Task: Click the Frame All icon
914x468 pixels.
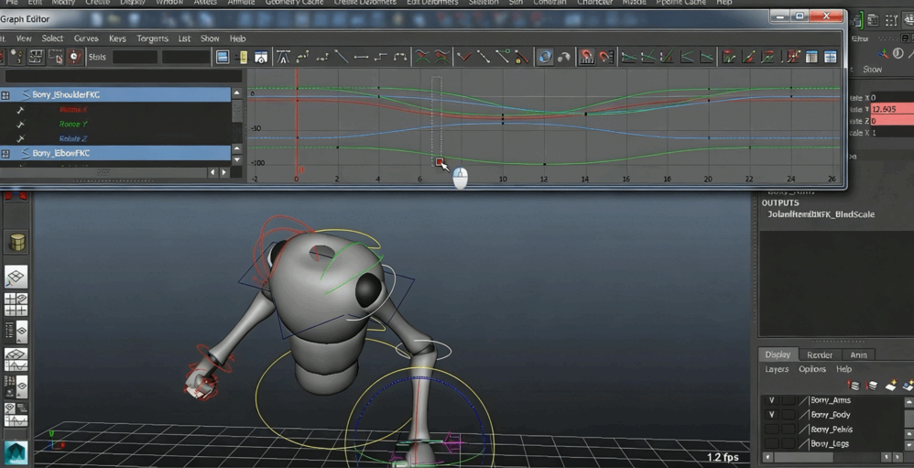Action: [223, 57]
